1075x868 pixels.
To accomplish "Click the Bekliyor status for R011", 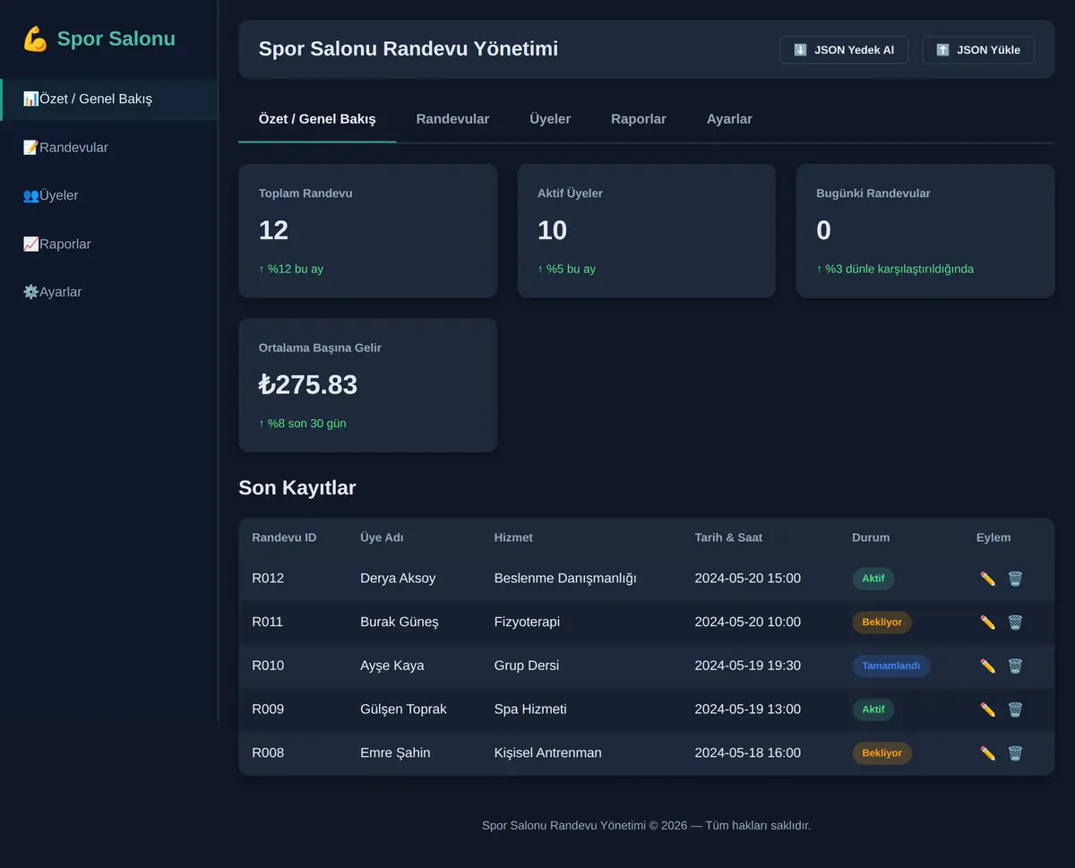I will click(882, 623).
